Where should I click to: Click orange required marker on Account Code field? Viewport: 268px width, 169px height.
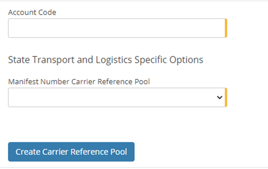pos(226,28)
